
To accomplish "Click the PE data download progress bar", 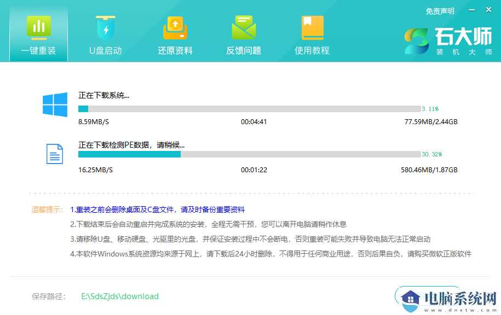I will [x=250, y=154].
